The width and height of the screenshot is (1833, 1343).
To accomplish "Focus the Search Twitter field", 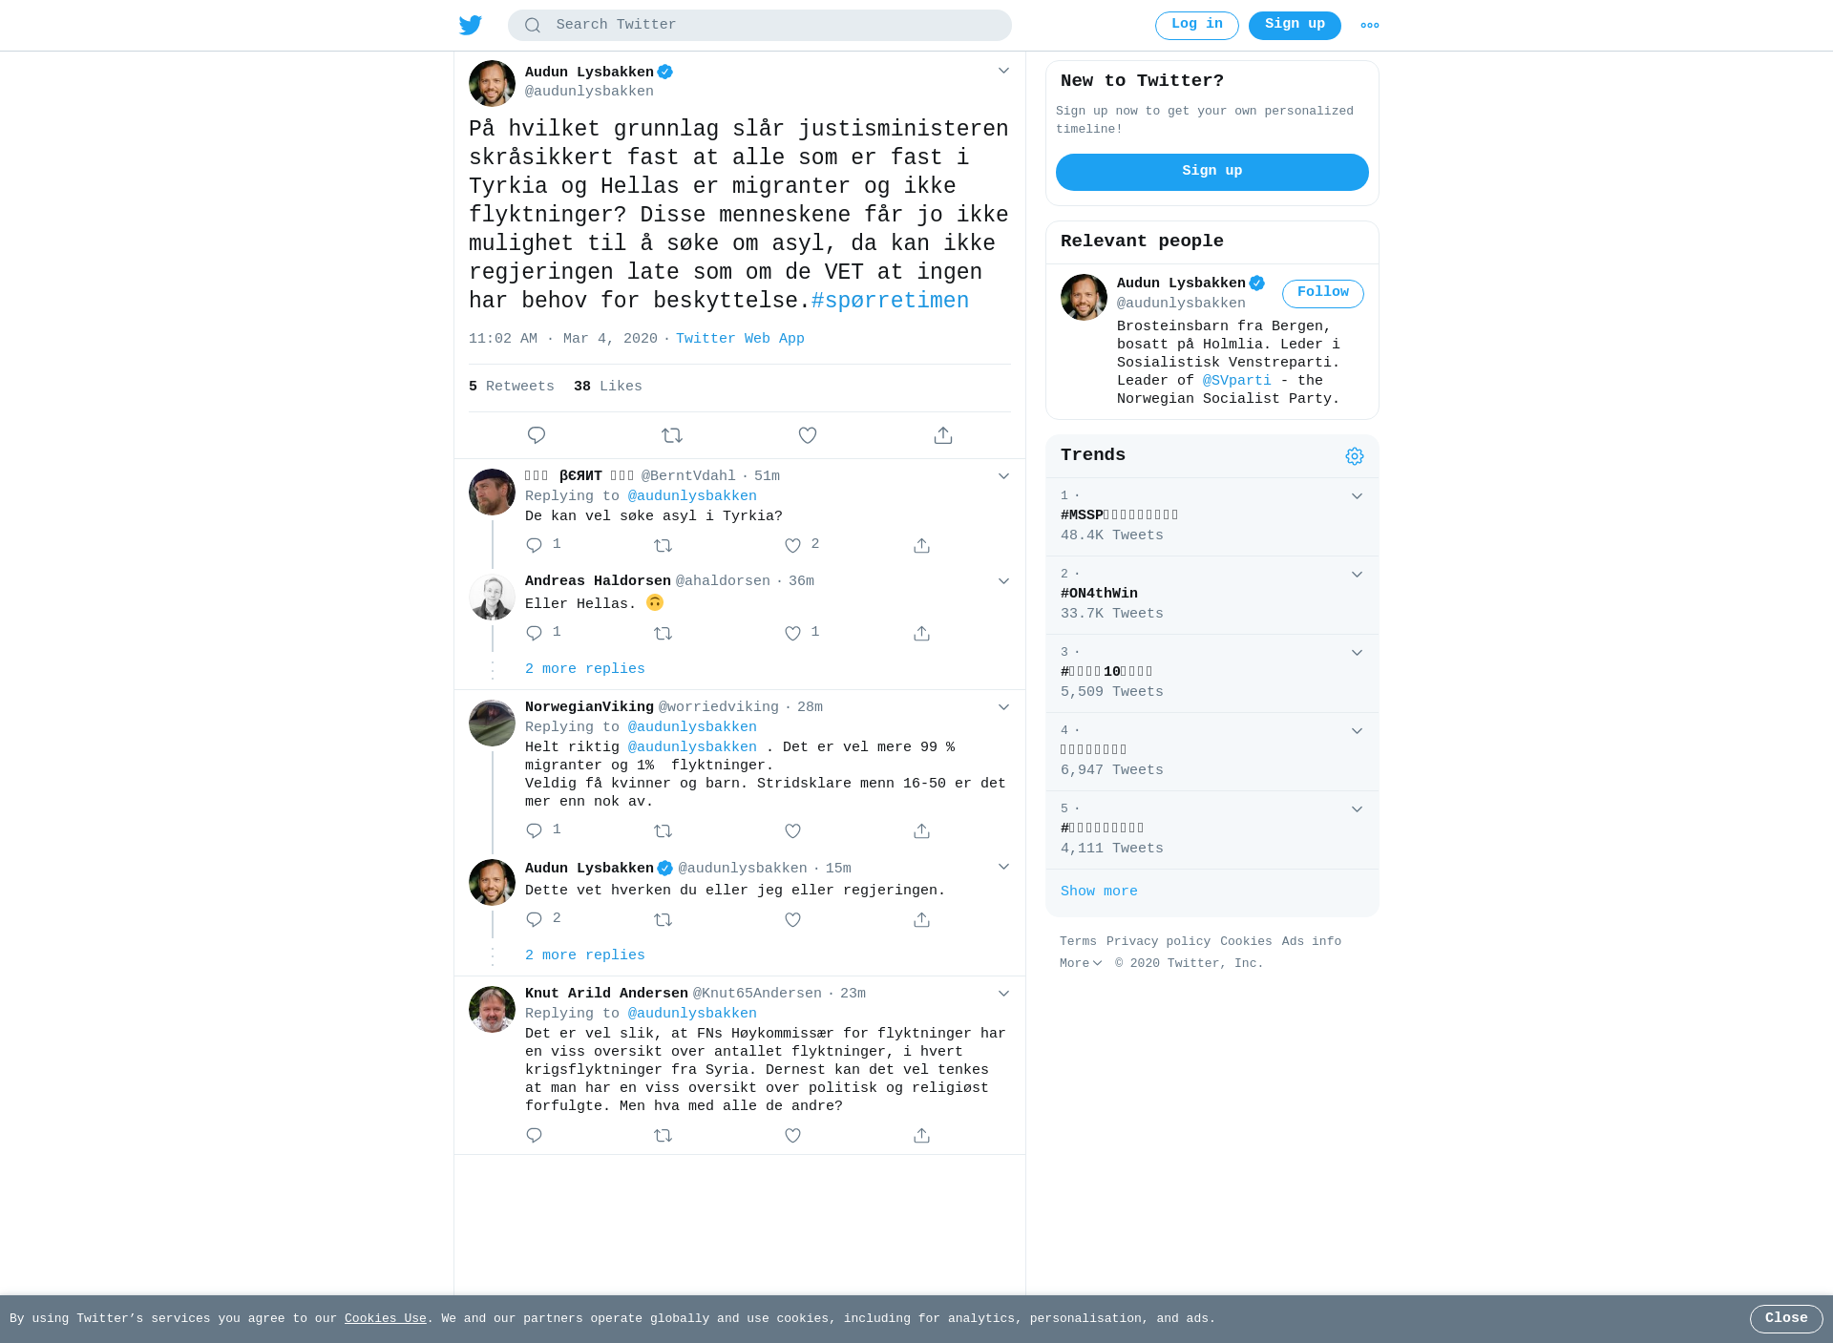I will click(x=760, y=26).
